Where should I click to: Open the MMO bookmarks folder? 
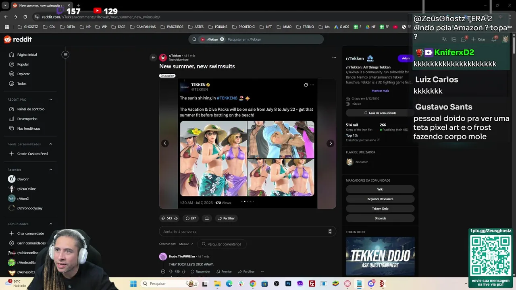pyautogui.click(x=284, y=27)
